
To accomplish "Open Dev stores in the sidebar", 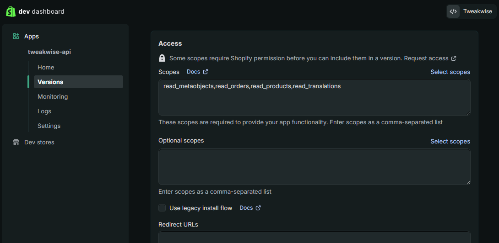I will 39,143.
